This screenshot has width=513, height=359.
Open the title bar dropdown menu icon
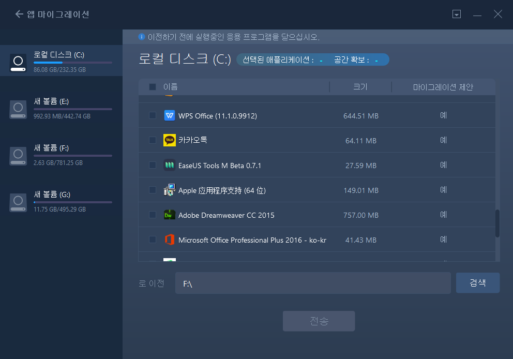pos(457,14)
